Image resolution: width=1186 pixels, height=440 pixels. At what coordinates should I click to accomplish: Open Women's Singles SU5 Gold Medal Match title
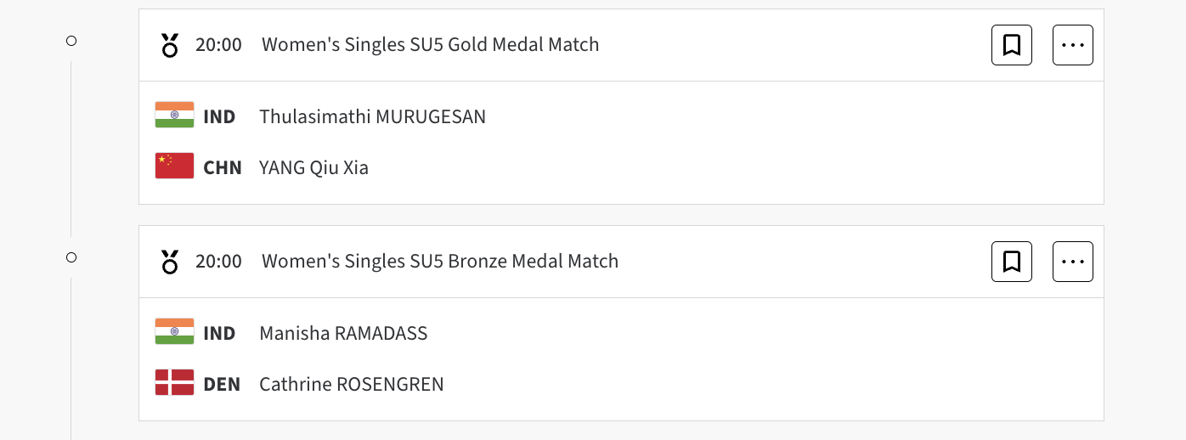coord(430,45)
